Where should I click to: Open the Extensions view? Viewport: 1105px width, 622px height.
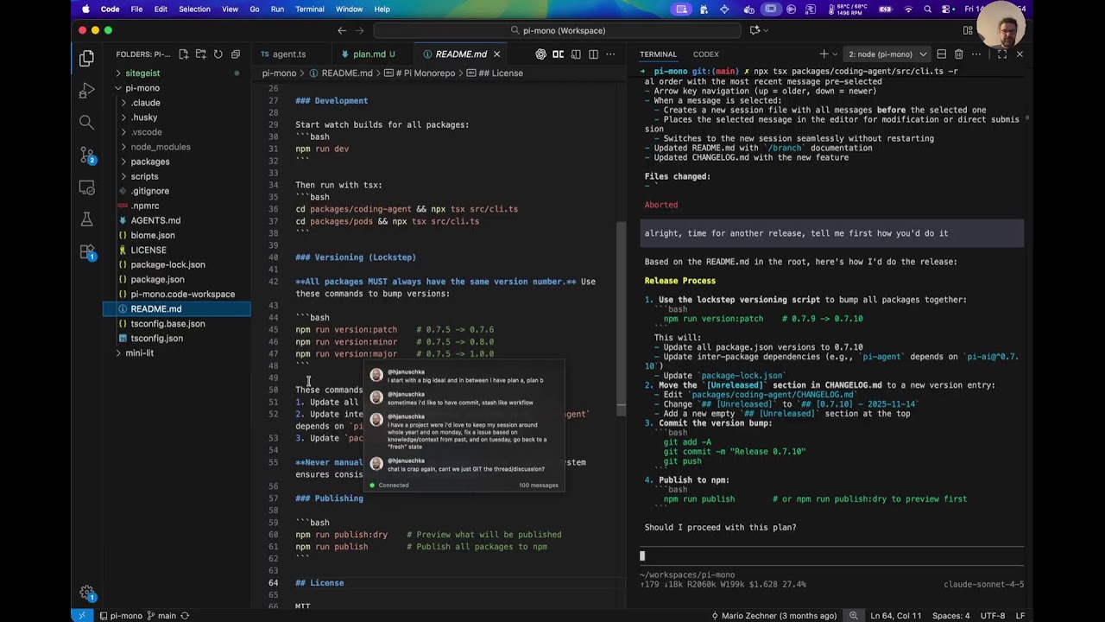[86, 252]
